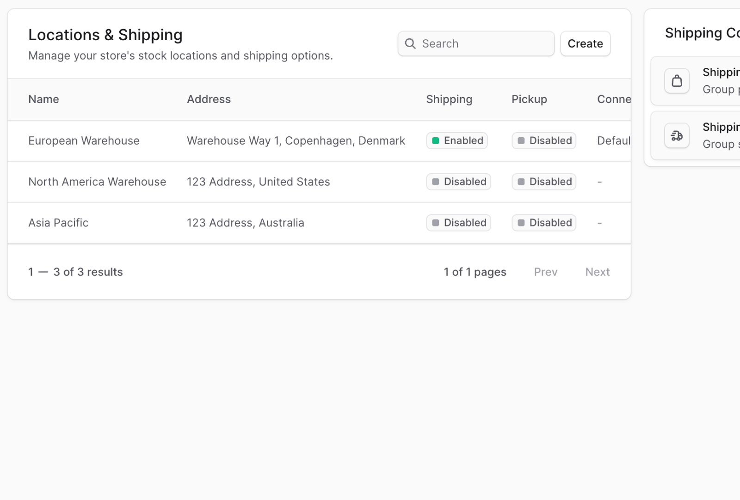Click the Prev pagination control
This screenshot has width=740, height=500.
(546, 272)
